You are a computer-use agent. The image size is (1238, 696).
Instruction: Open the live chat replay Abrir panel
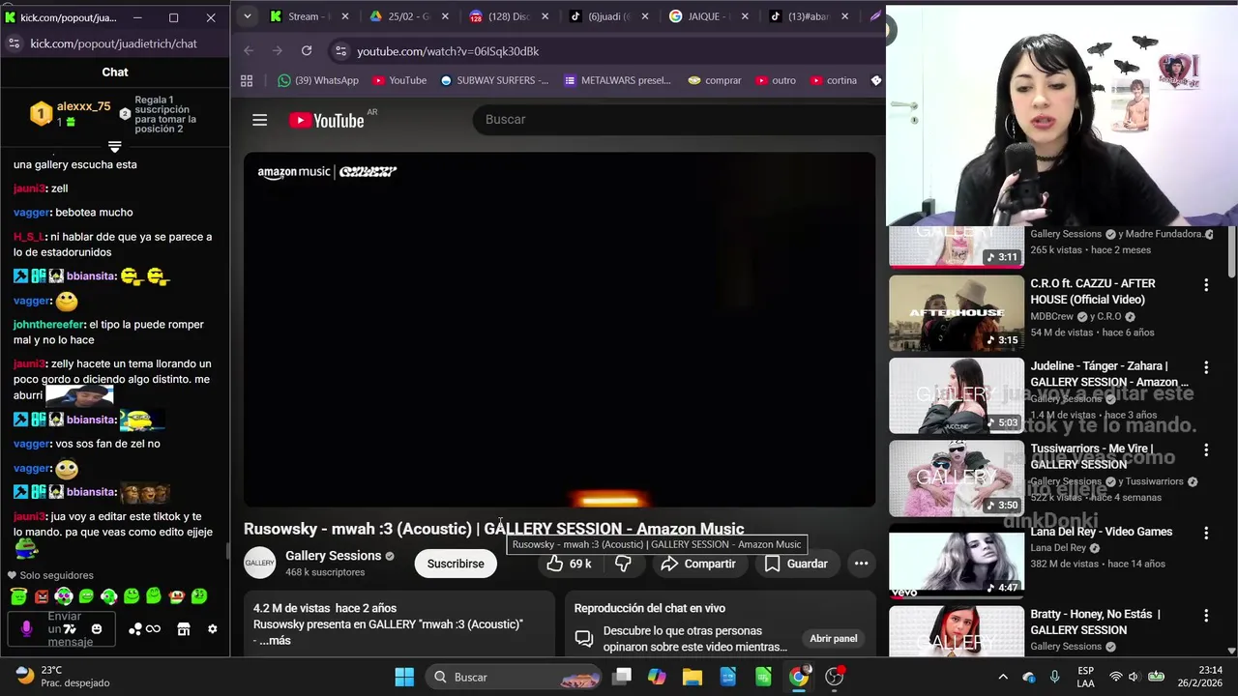[x=834, y=638]
